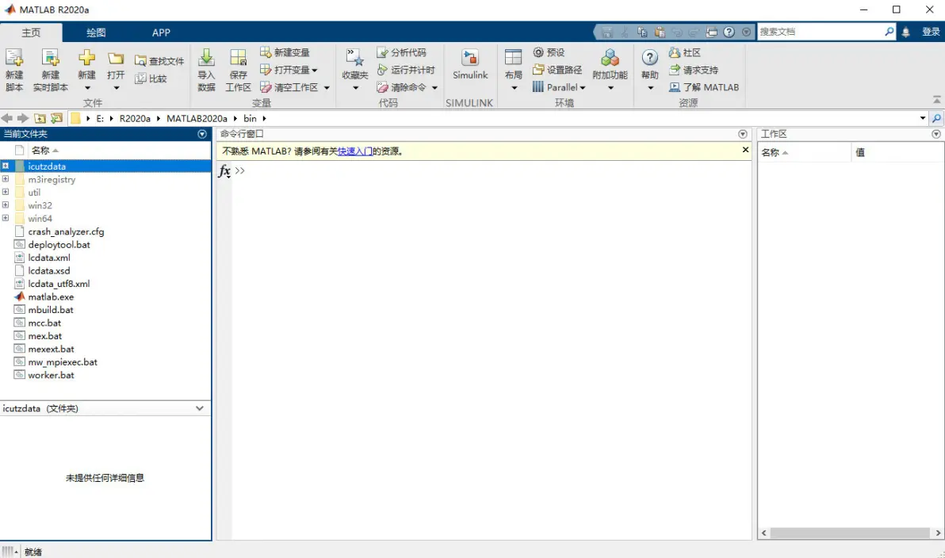Viewport: 945px width, 558px height.
Task: Click the 附加功能 (Add-Ons) icon
Action: coord(610,58)
